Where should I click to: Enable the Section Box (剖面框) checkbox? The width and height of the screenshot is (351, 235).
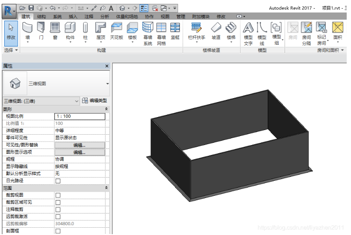(x=58, y=231)
